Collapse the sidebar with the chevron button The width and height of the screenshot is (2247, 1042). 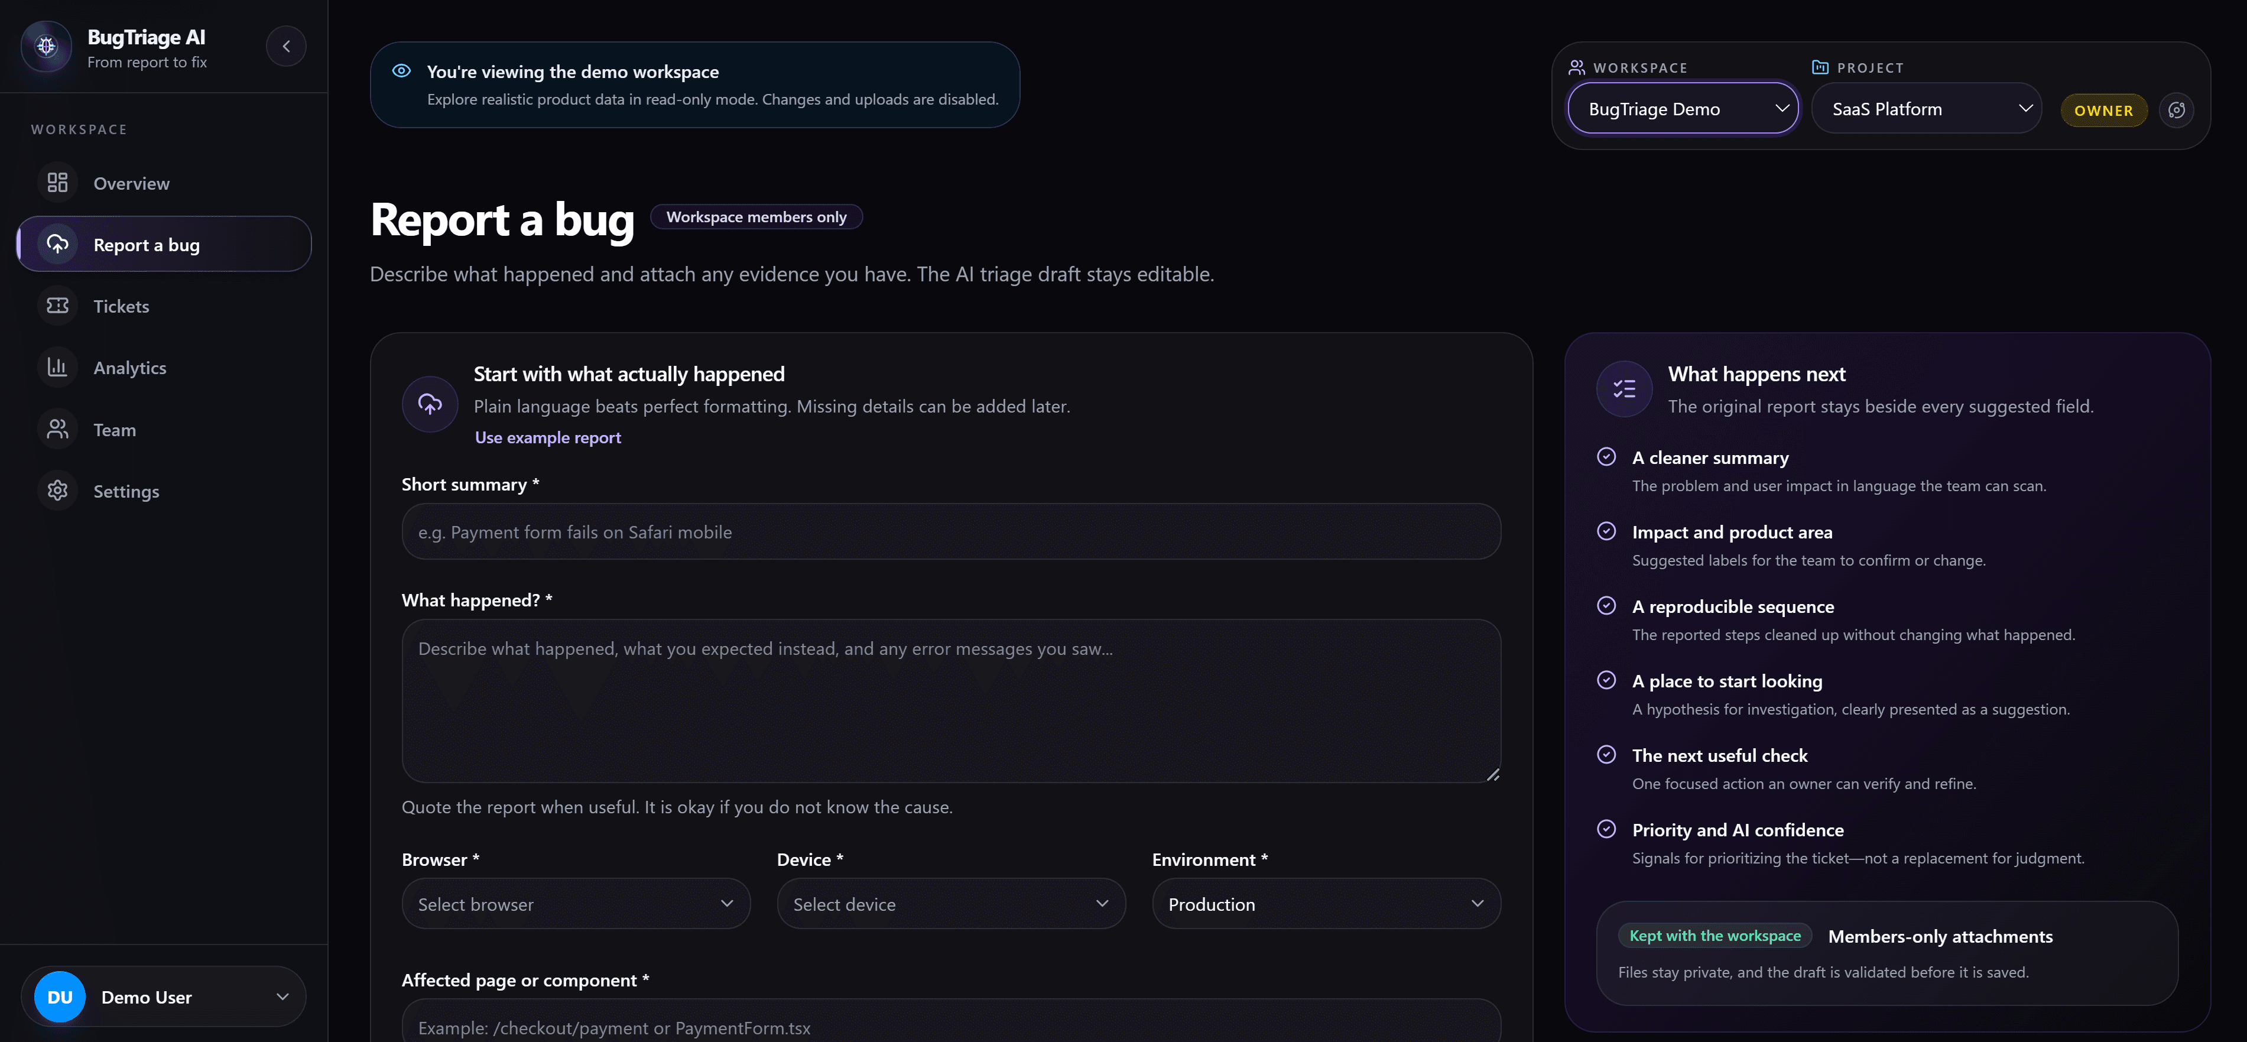click(x=286, y=46)
